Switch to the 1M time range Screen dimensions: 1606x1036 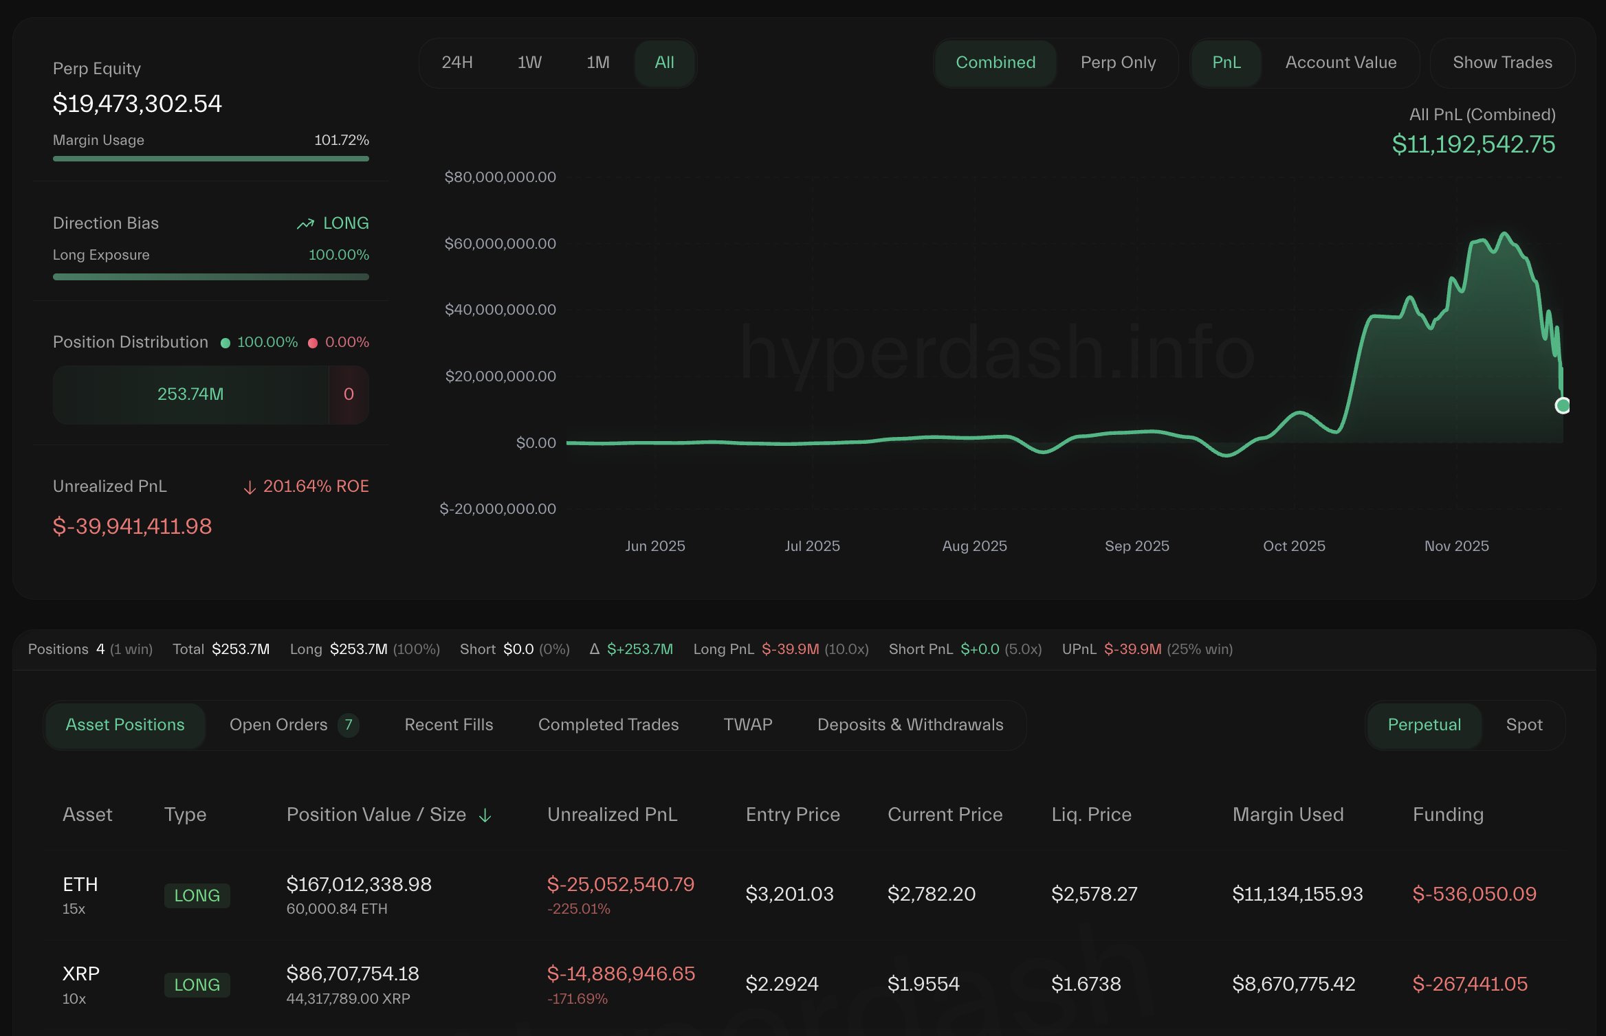597,63
